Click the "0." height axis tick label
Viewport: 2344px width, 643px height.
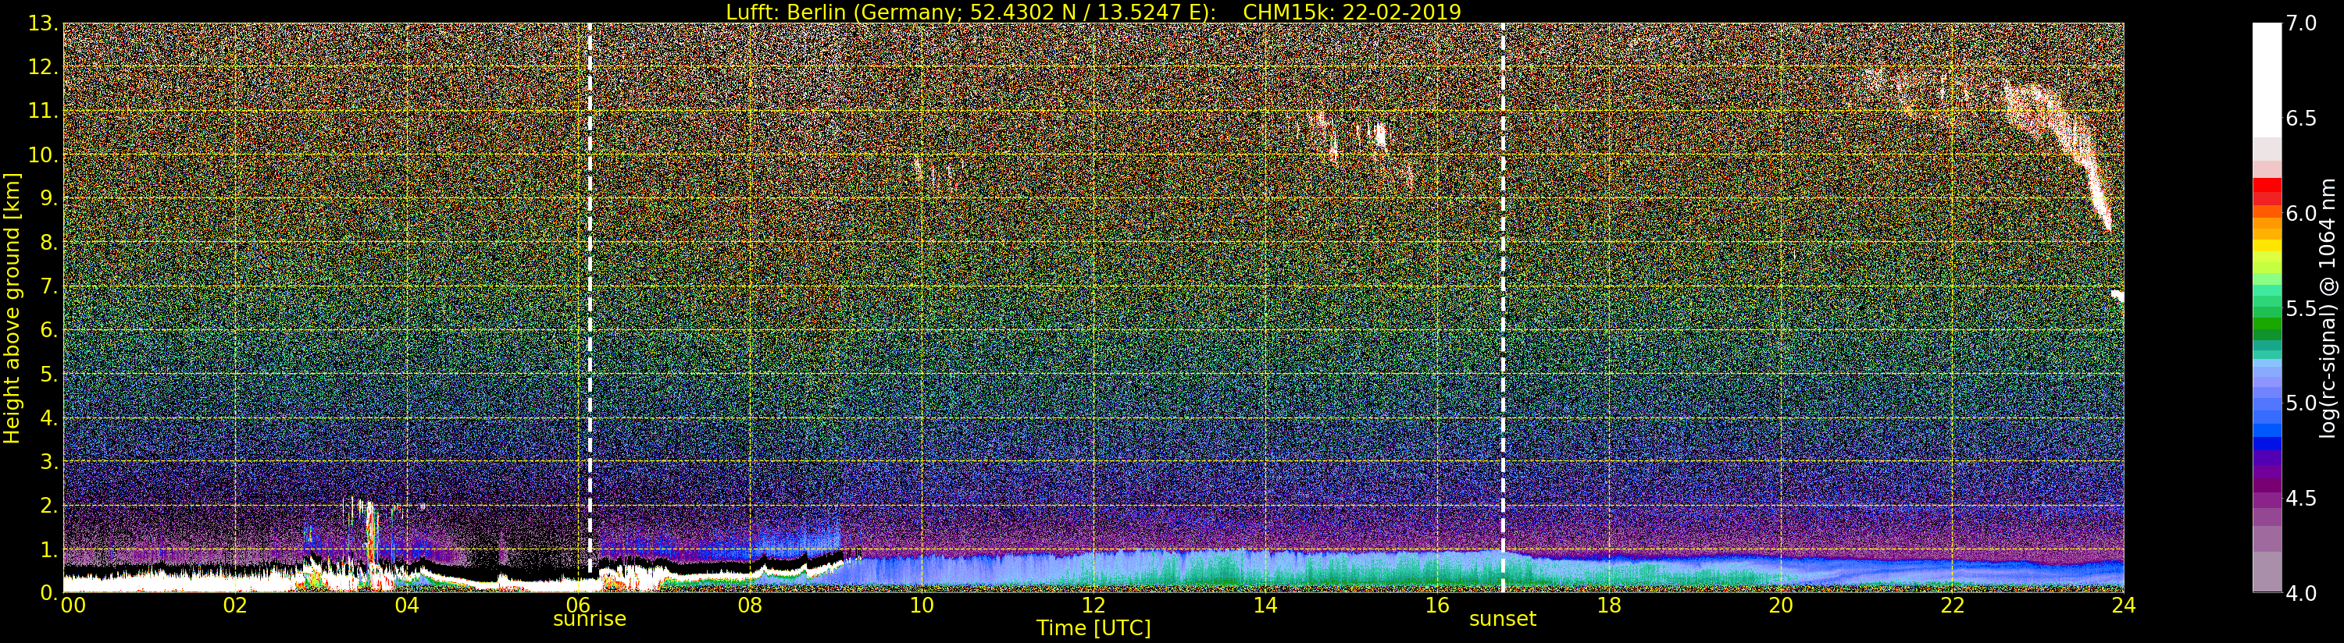click(x=48, y=593)
